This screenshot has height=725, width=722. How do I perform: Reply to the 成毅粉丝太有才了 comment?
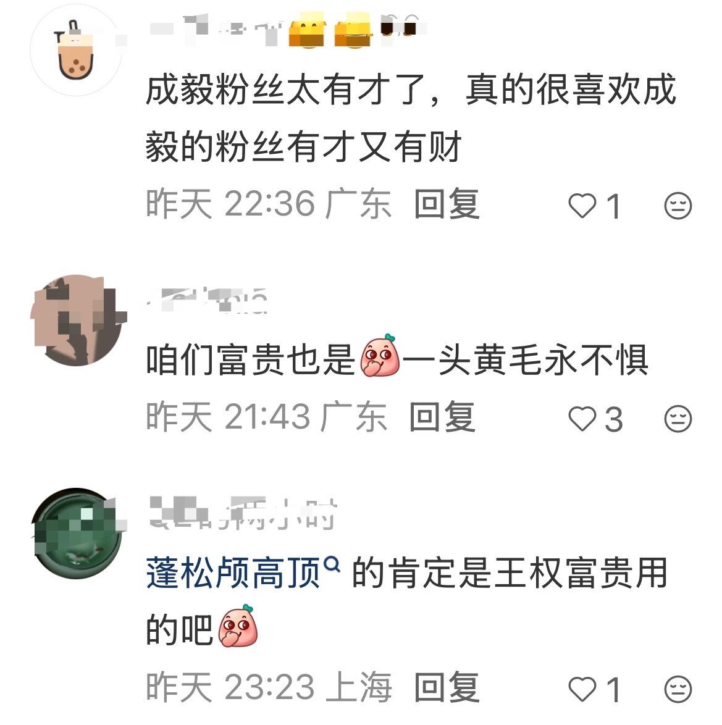tap(447, 204)
